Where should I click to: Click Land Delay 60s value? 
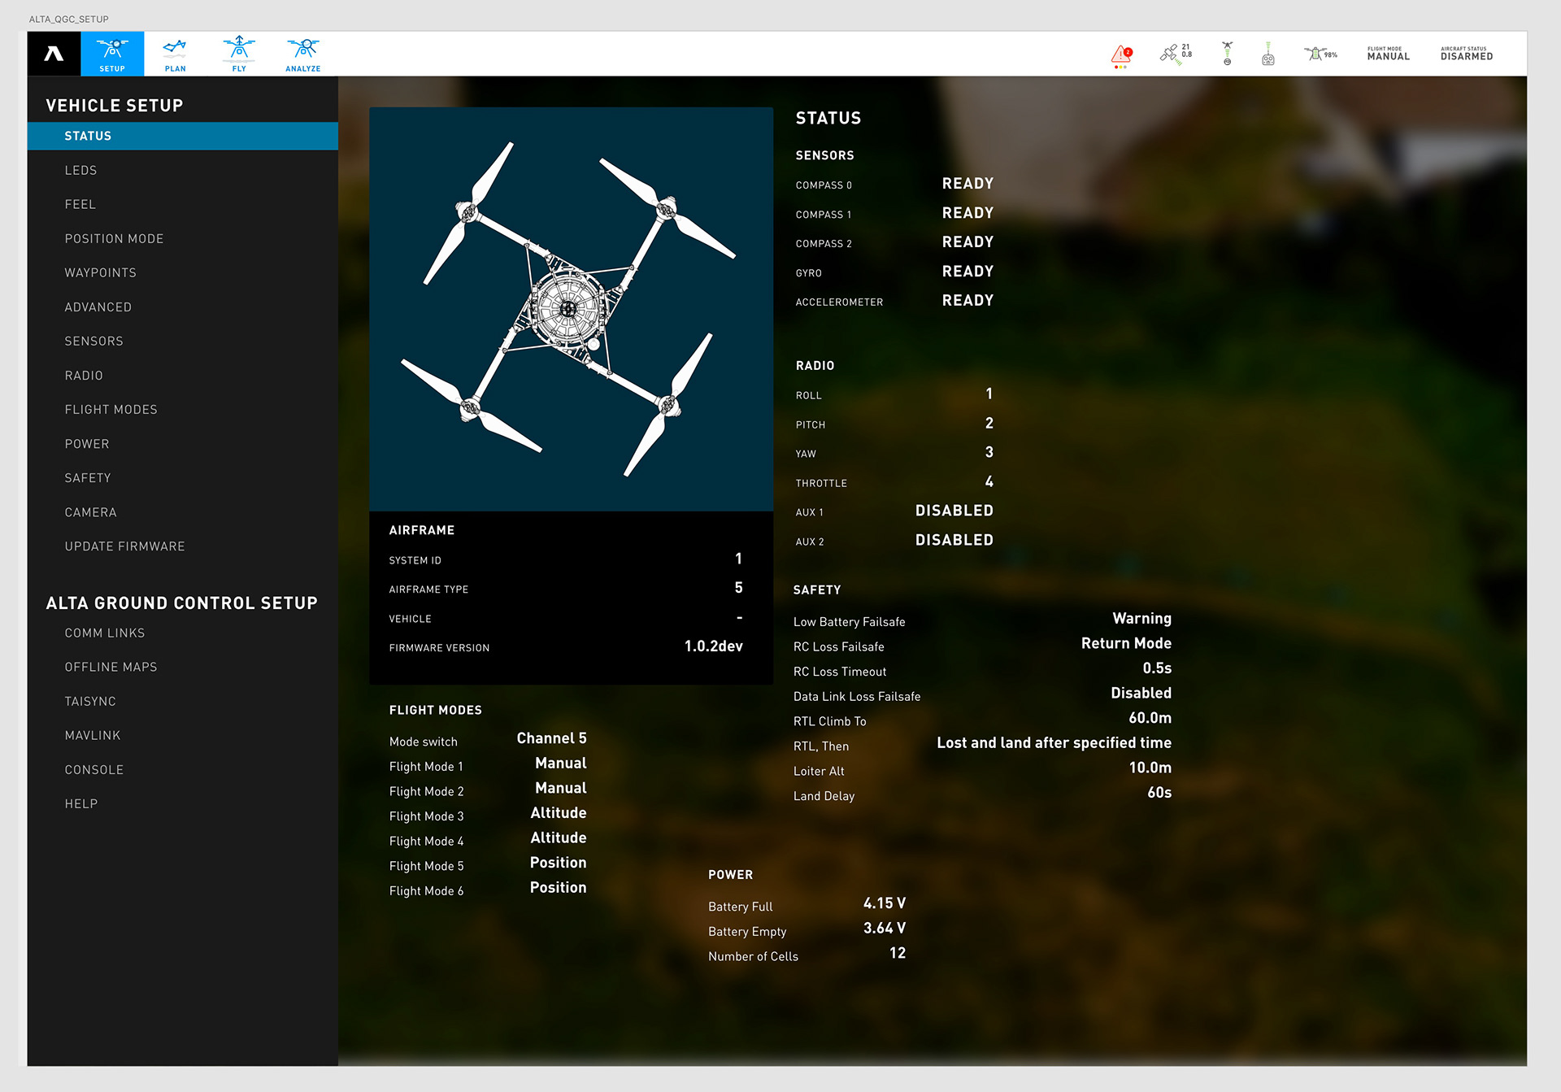click(x=1159, y=793)
